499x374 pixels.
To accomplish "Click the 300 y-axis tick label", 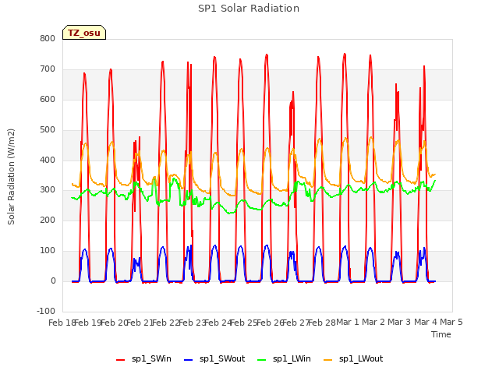I will pyautogui.click(x=48, y=190).
